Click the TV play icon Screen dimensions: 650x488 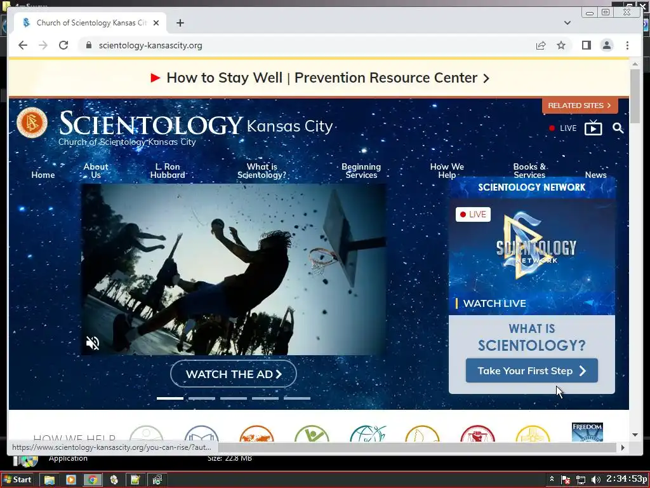coord(594,128)
